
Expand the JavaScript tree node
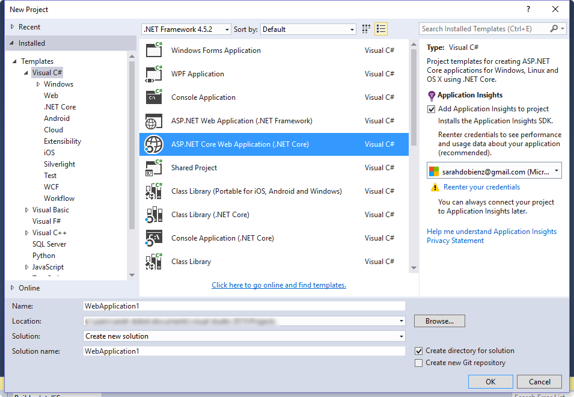coord(26,267)
